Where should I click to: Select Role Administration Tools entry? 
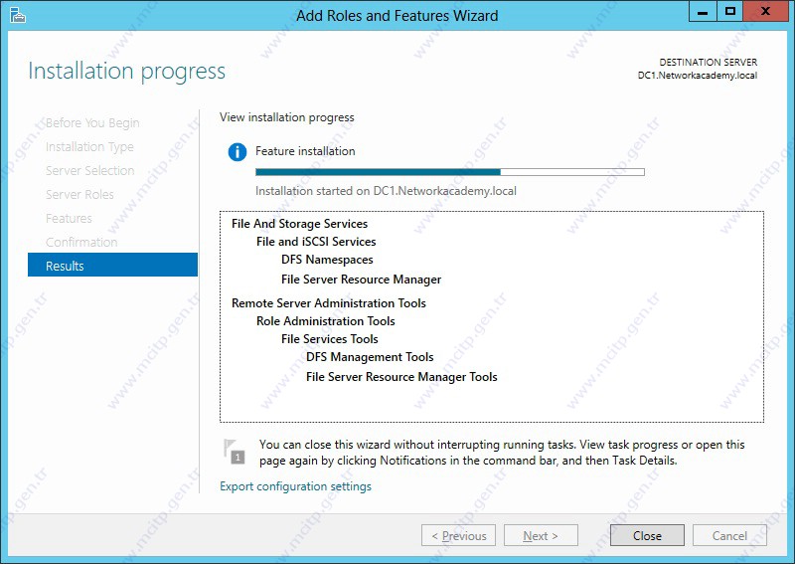[326, 321]
